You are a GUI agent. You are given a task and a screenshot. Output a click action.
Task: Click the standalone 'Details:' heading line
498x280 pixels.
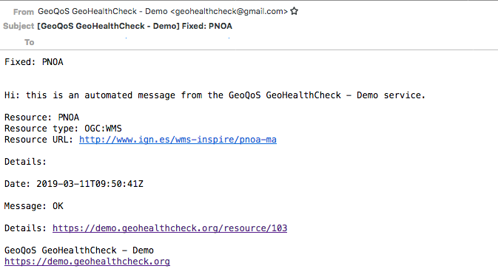pyautogui.click(x=25, y=162)
